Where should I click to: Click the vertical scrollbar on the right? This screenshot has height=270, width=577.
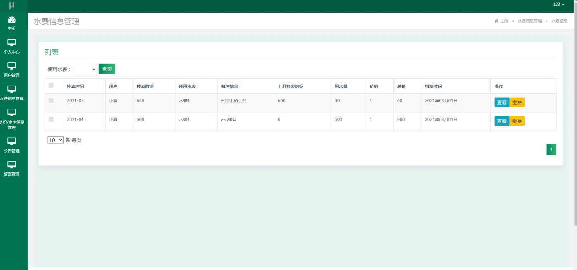click(575, 113)
